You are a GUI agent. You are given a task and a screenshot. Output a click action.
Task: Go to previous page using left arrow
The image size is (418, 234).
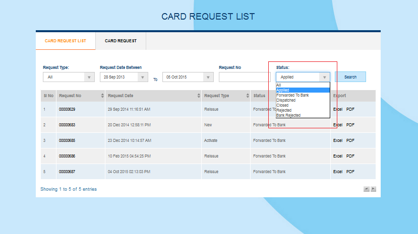pyautogui.click(x=366, y=189)
